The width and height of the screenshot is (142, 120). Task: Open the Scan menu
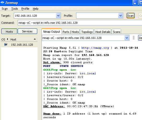pyautogui.click(x=5, y=9)
